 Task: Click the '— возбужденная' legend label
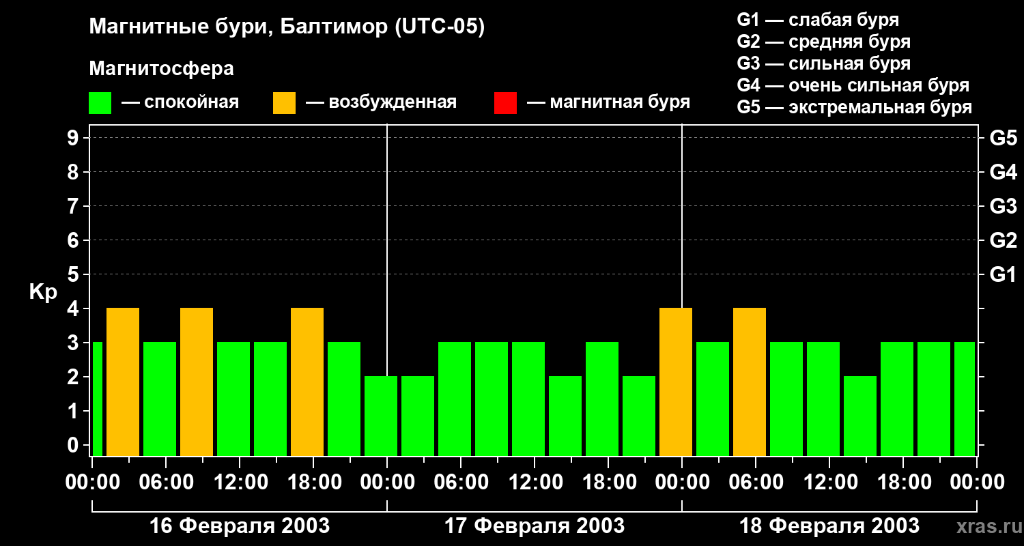point(381,102)
